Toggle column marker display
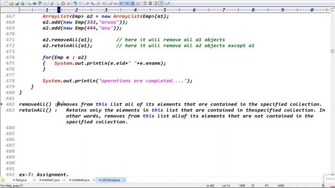This screenshot has height=188, width=335. 132,4
